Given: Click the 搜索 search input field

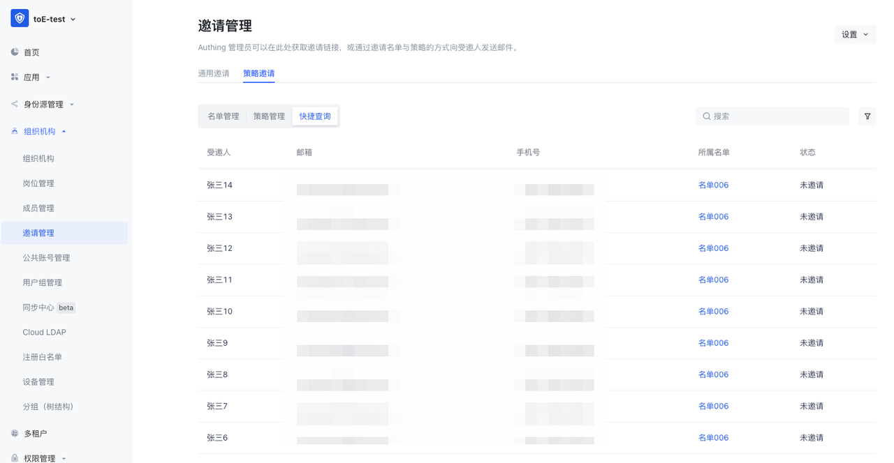Looking at the screenshot, I should click(x=775, y=116).
